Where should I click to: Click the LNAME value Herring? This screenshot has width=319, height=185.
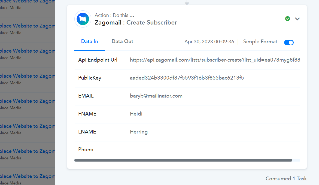pos(139,132)
